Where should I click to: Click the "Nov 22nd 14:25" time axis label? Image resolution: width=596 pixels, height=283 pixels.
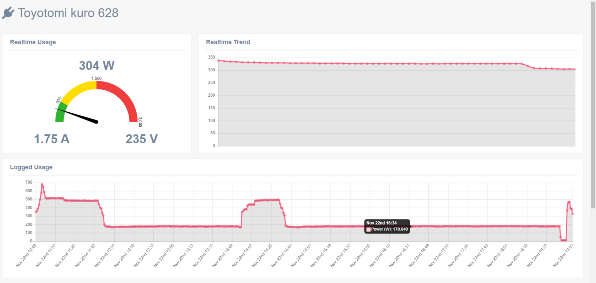pos(262,255)
